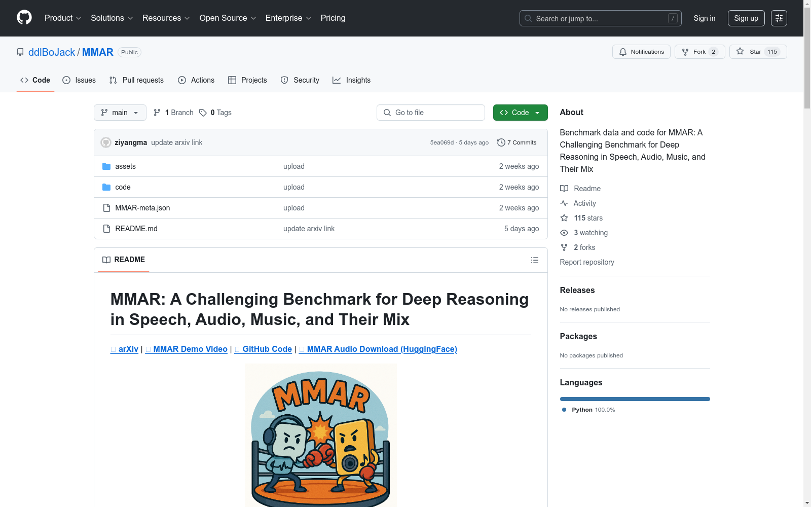Click the Issues tab icon
Image resolution: width=811 pixels, height=507 pixels.
tap(66, 80)
